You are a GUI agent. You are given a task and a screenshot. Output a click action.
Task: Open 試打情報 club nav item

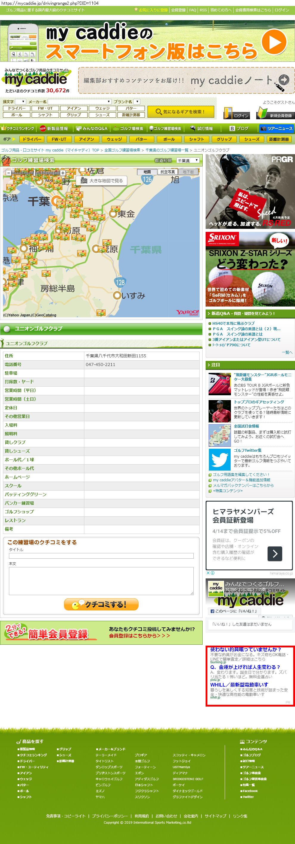[x=201, y=128]
